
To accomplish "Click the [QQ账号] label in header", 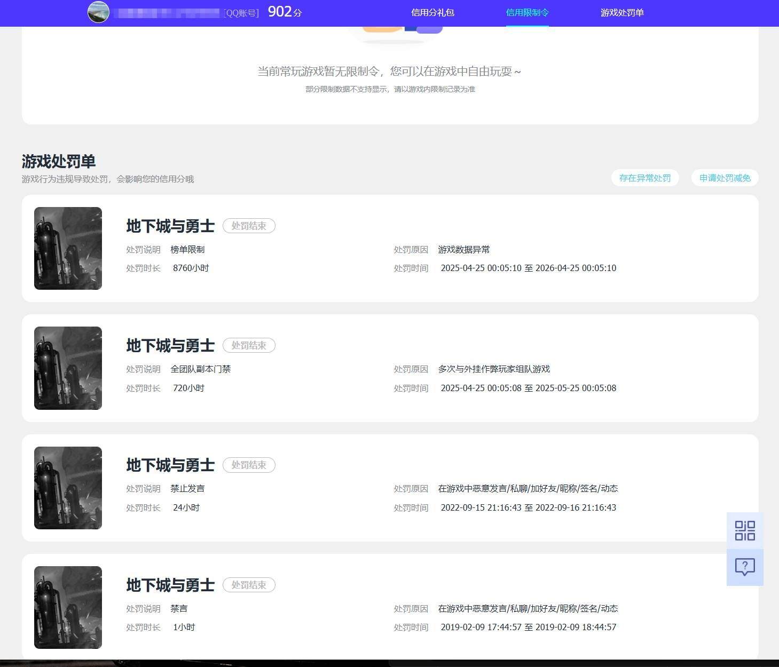I will point(241,13).
